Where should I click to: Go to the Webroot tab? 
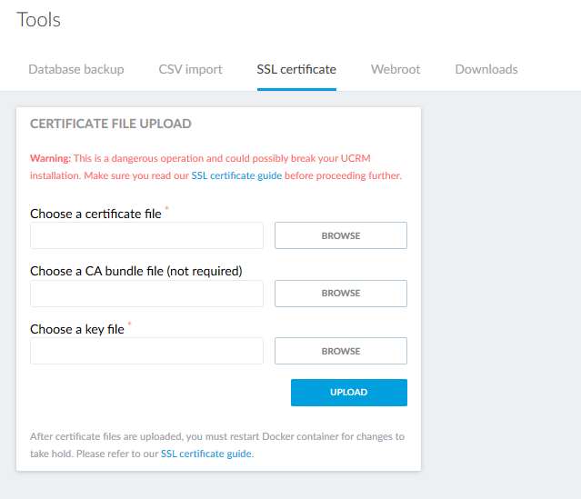pyautogui.click(x=396, y=69)
